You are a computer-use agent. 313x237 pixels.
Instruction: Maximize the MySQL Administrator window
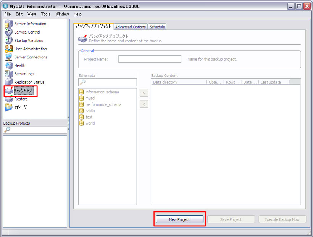coord(299,6)
